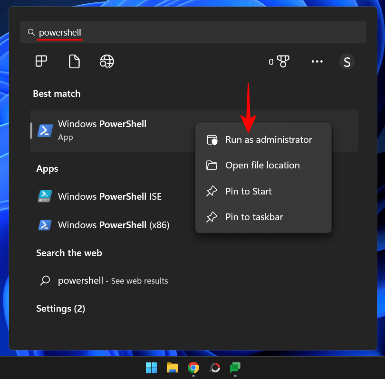Select Run as administrator
Viewport: 385px width, 379px height.
[269, 139]
